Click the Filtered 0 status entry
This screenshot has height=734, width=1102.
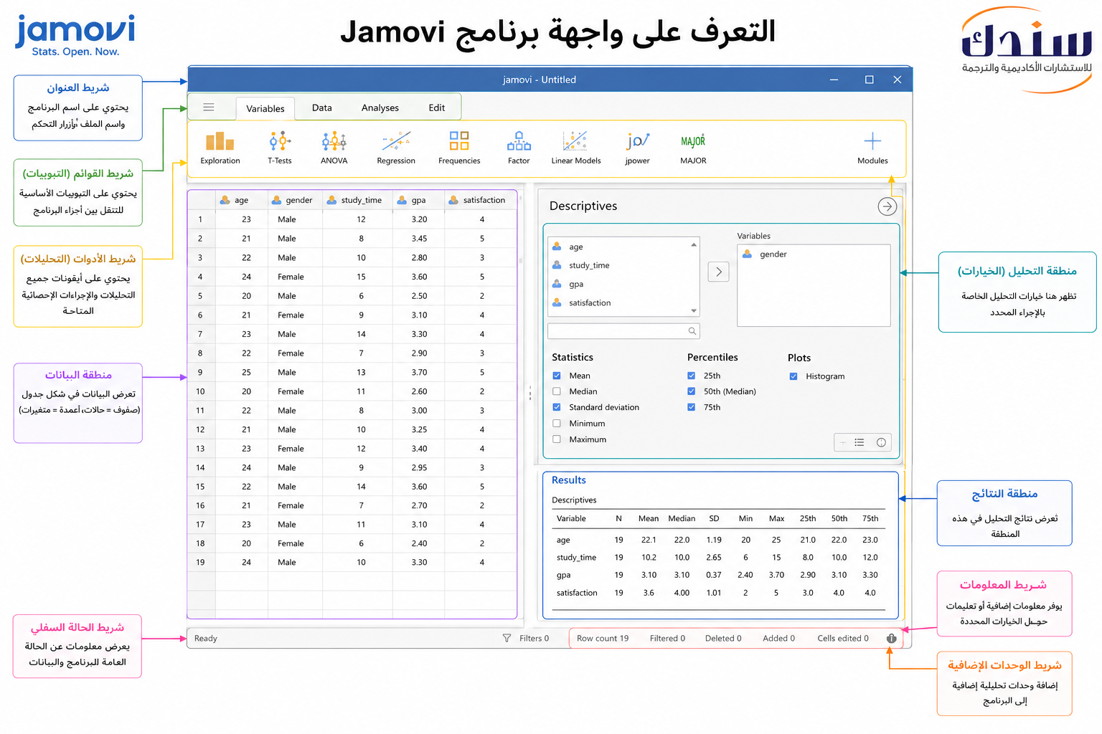(x=667, y=638)
